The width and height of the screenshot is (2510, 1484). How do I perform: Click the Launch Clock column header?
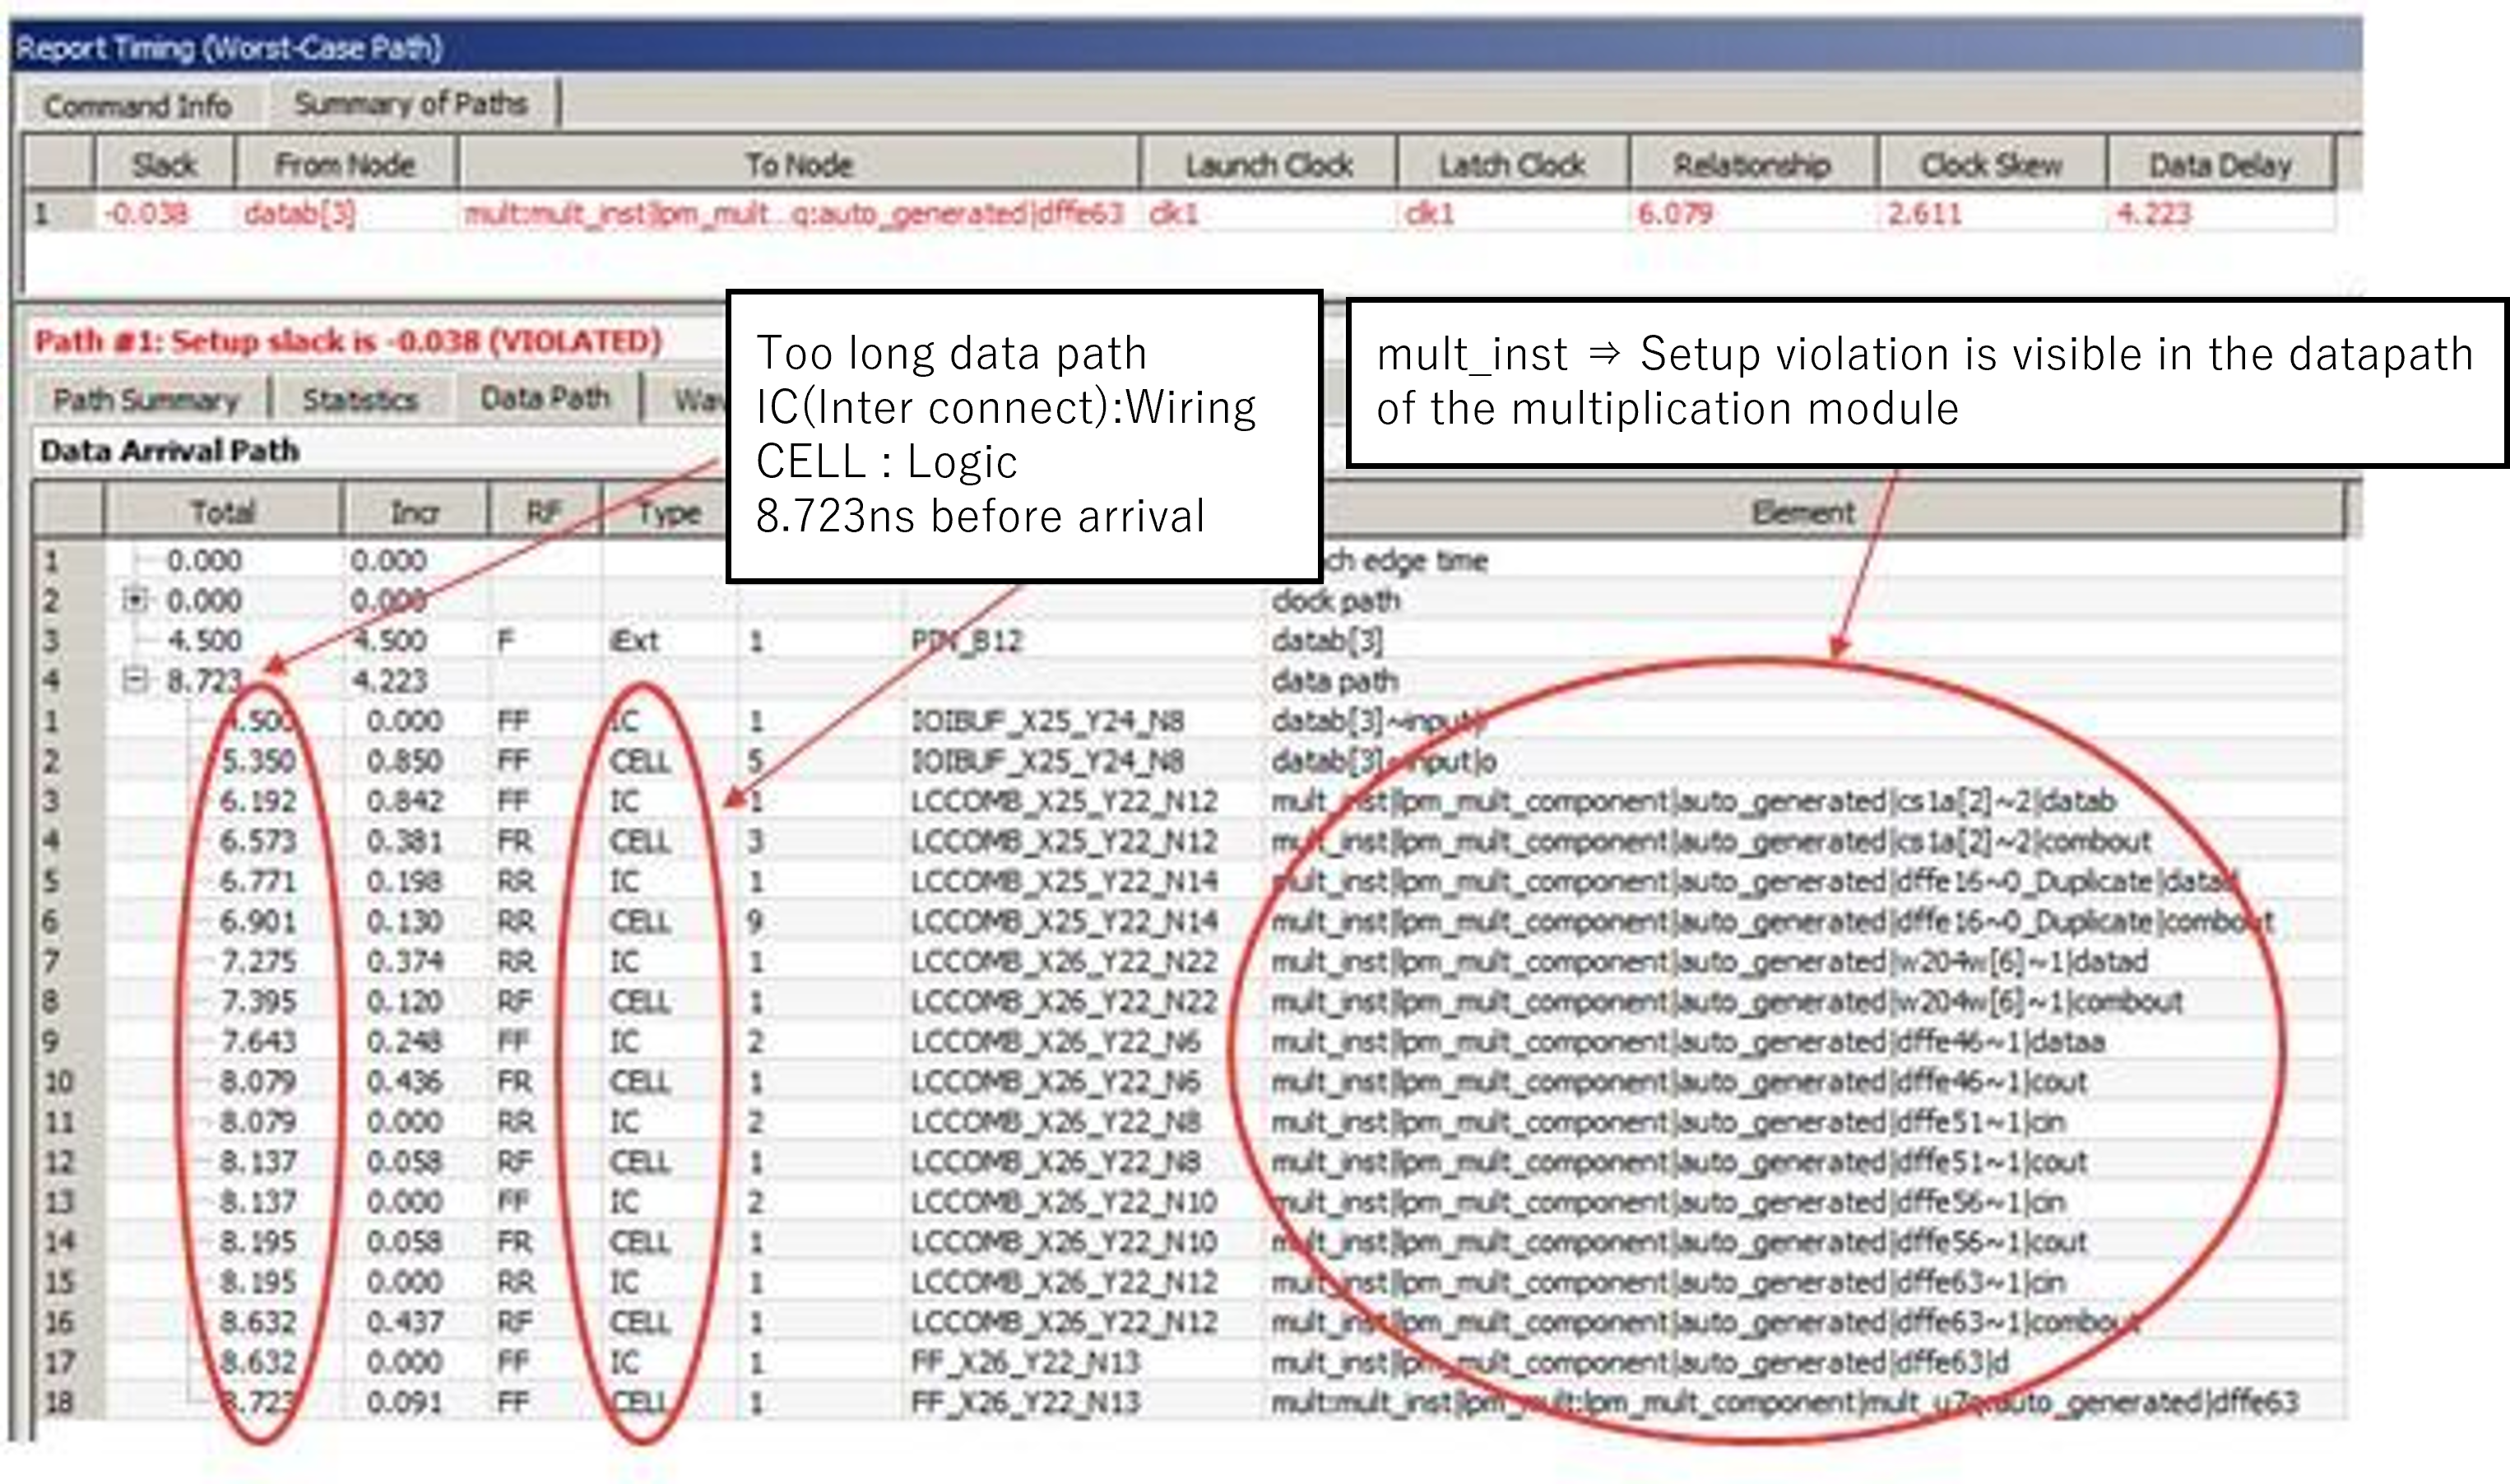(1268, 164)
